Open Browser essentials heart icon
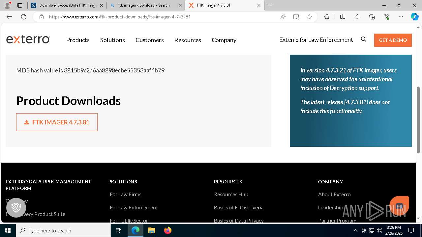The width and height of the screenshot is (422, 237). 386,17
